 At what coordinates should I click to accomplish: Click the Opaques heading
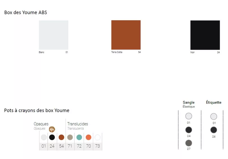point(41,124)
